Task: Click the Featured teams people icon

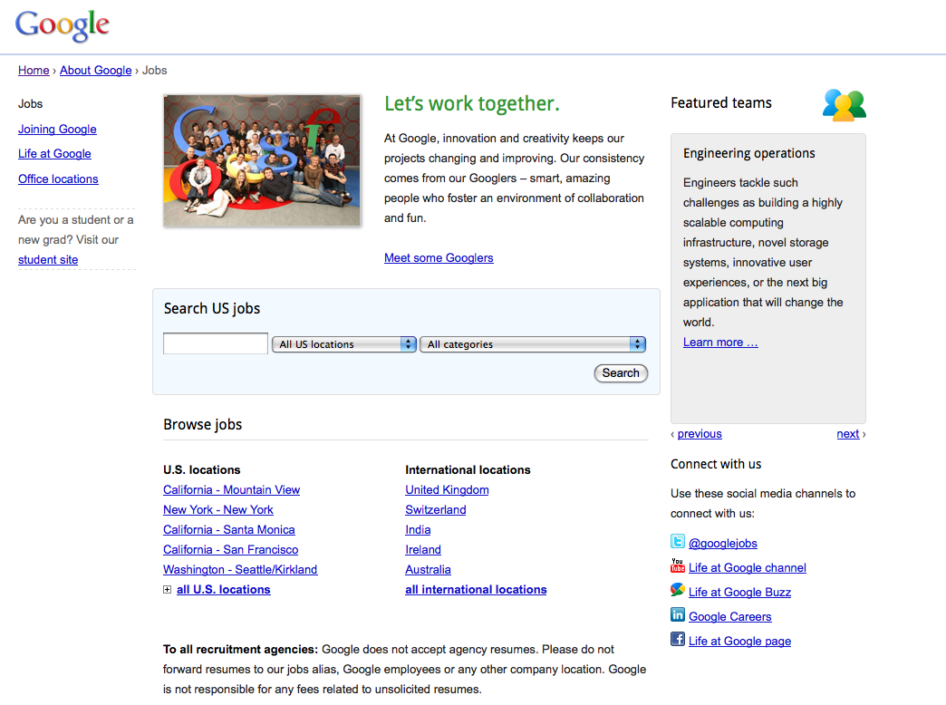Action: click(x=844, y=105)
